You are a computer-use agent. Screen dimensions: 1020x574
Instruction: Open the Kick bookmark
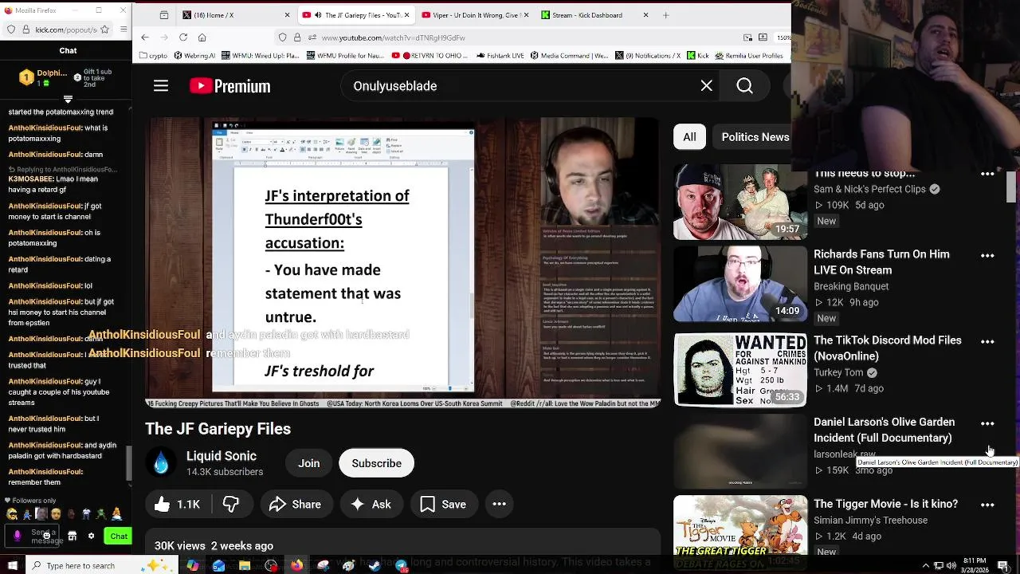click(698, 56)
